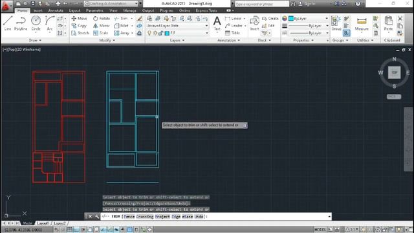Open the Parametric ribbon tab
This screenshot has width=414, height=233.
(95, 10)
